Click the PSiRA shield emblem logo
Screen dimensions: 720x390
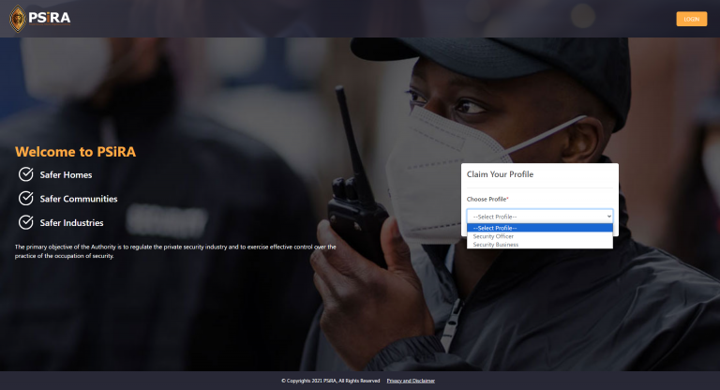coord(14,18)
